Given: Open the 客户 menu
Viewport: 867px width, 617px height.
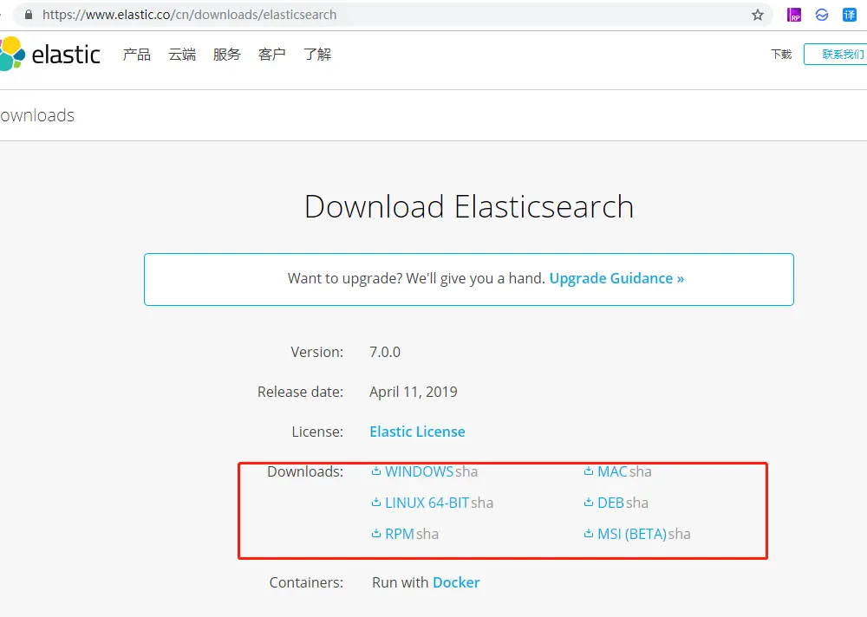Looking at the screenshot, I should (271, 55).
